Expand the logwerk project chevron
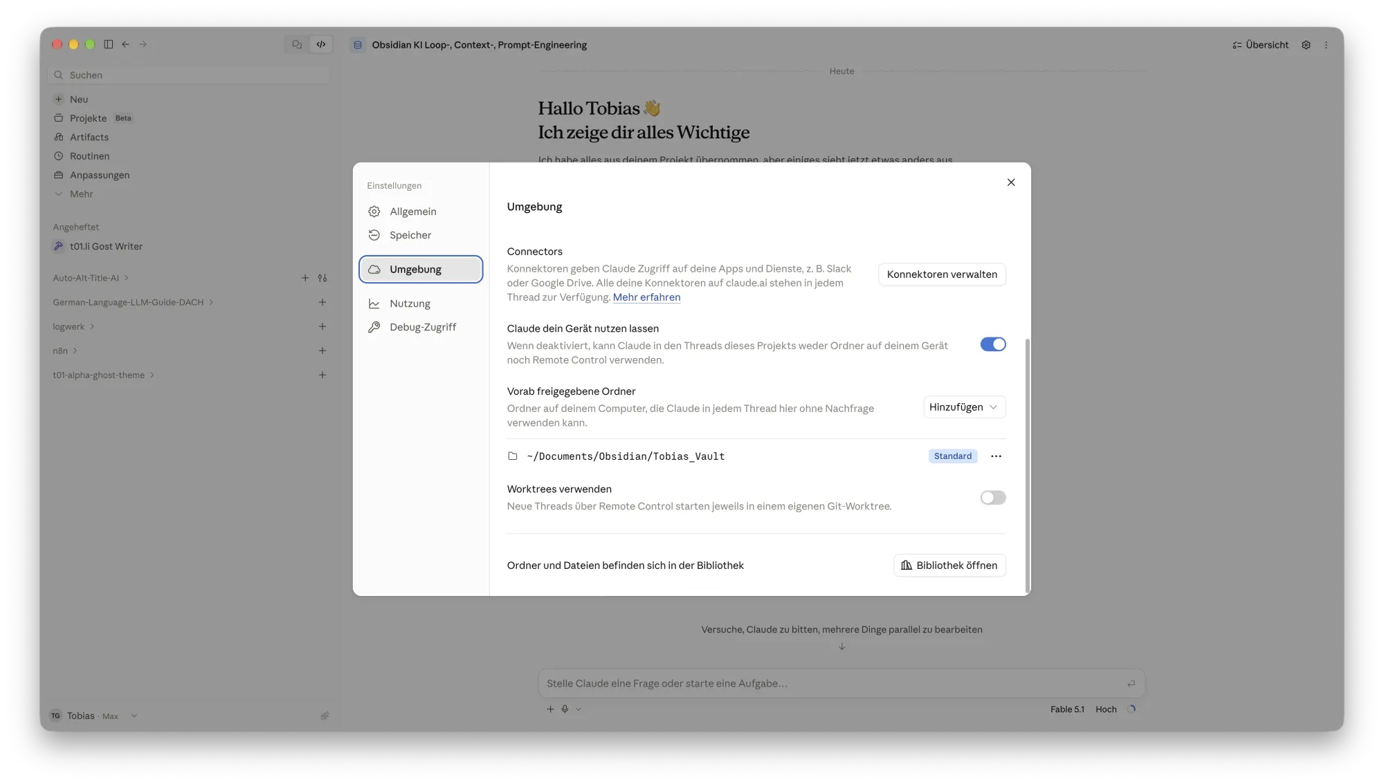This screenshot has width=1384, height=784. [x=92, y=326]
